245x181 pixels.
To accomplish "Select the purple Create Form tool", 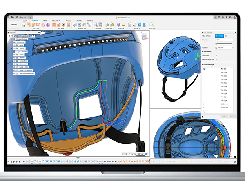I will pyautogui.click(x=48, y=24).
